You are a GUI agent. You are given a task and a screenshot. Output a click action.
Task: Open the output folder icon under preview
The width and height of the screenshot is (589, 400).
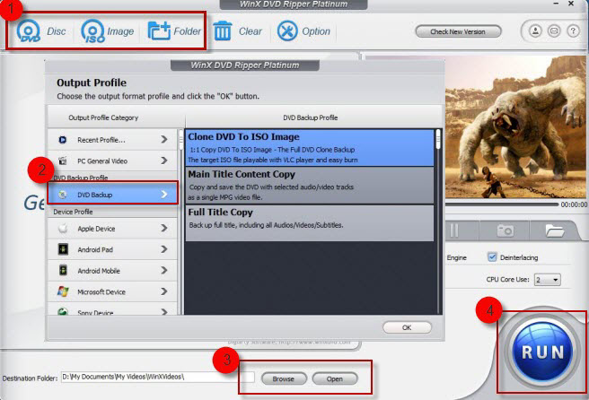[555, 230]
